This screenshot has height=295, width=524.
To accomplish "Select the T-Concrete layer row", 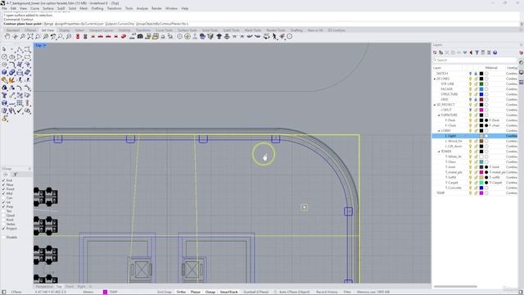I will tap(475, 188).
